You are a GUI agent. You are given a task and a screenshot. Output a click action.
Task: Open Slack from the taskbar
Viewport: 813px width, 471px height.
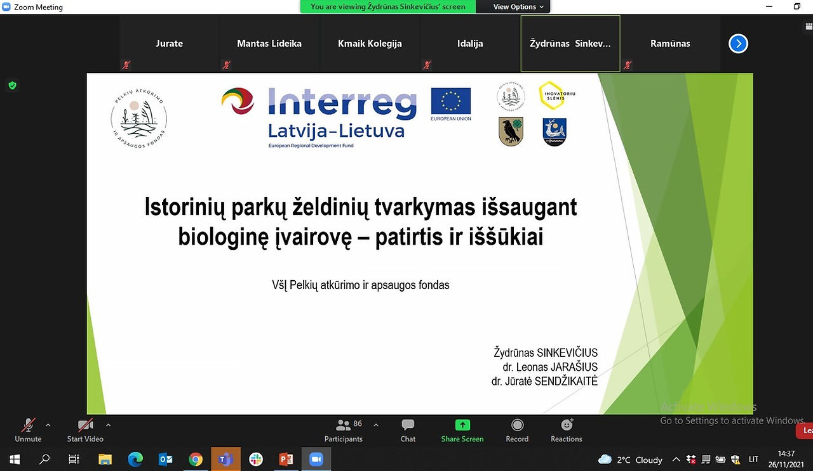[x=256, y=459]
